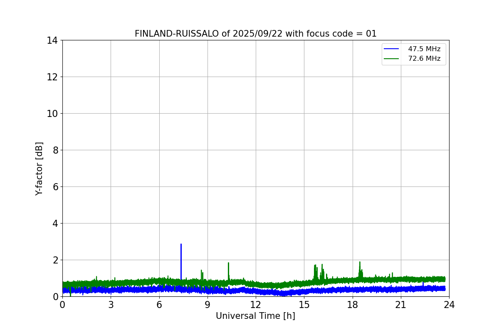Click the x-axis tick label 18
Viewport: 499px width, 333px height.
[x=353, y=305]
